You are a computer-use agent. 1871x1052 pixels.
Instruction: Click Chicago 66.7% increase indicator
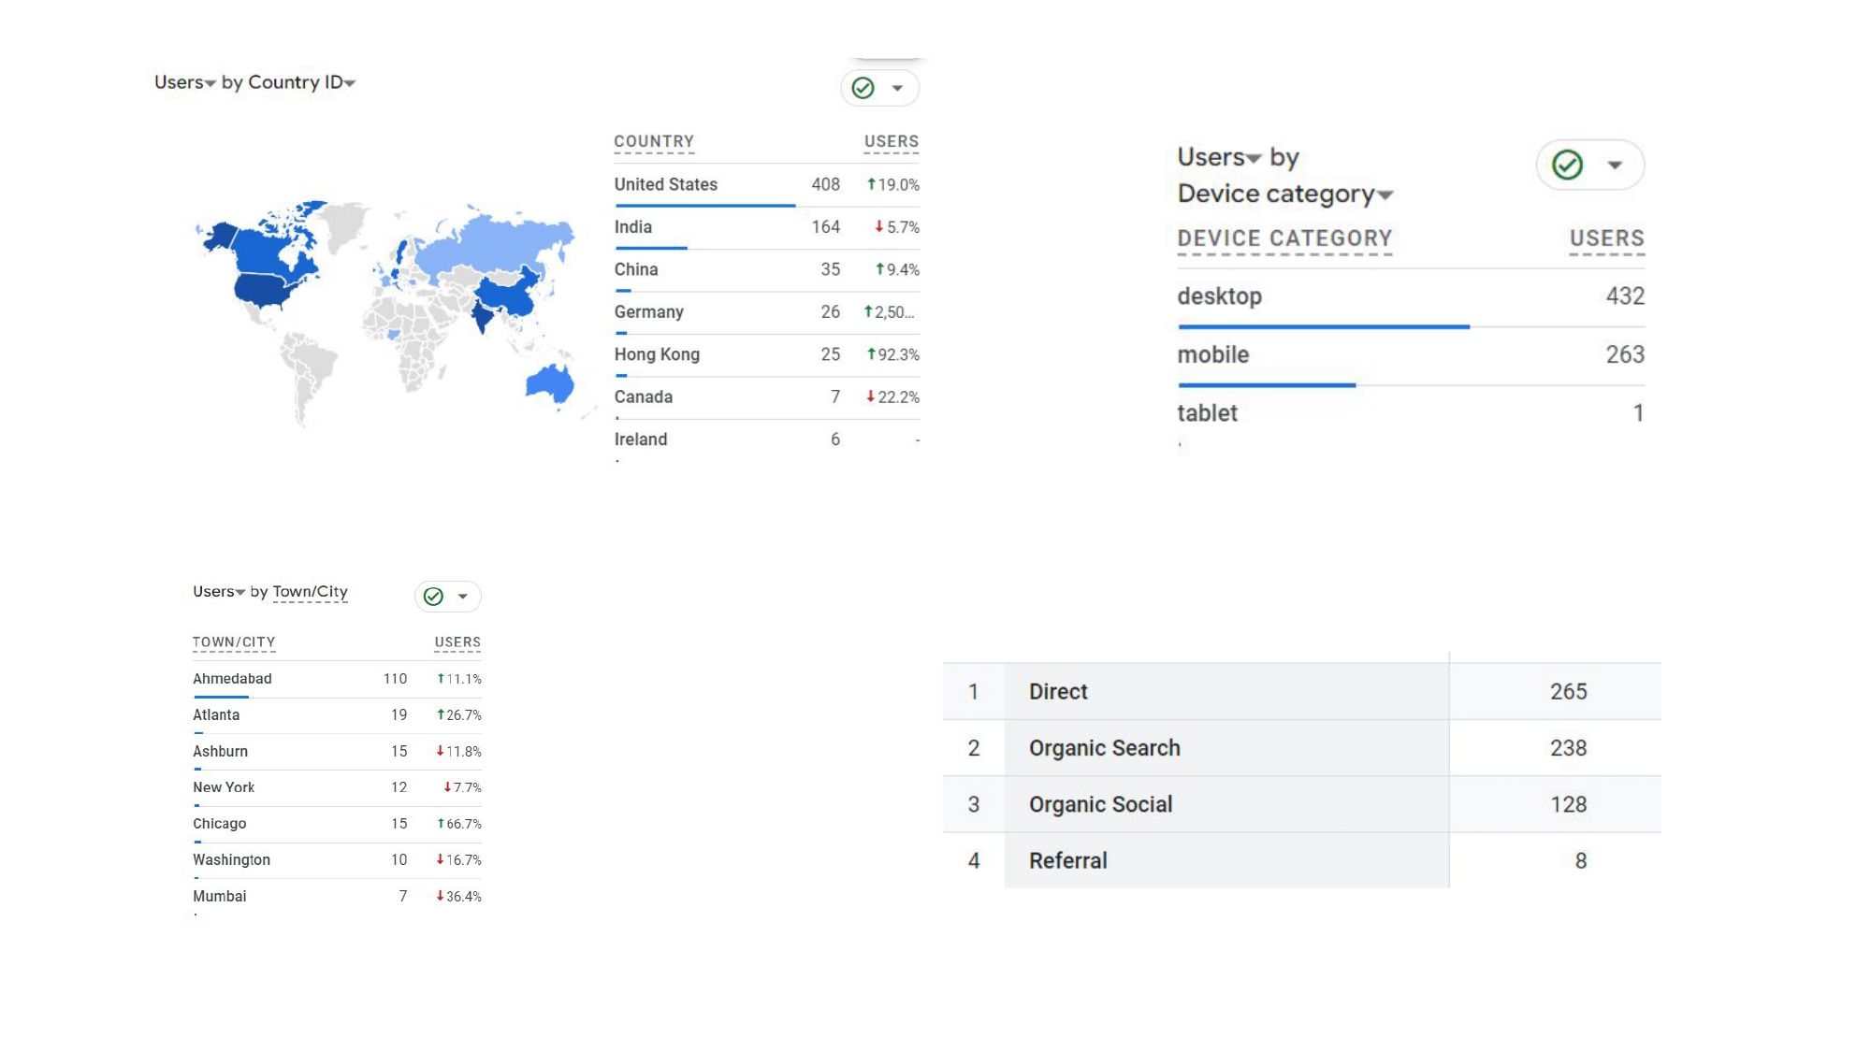pyautogui.click(x=458, y=824)
